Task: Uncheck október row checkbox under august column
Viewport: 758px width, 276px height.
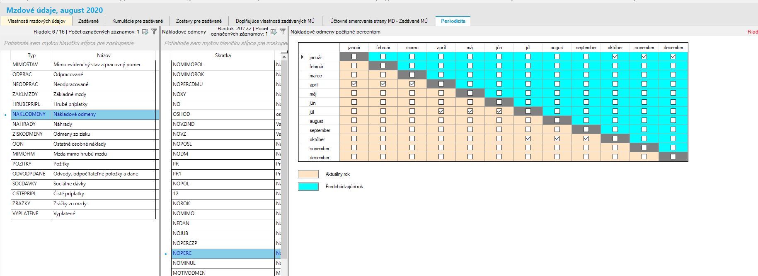Action: tap(557, 139)
